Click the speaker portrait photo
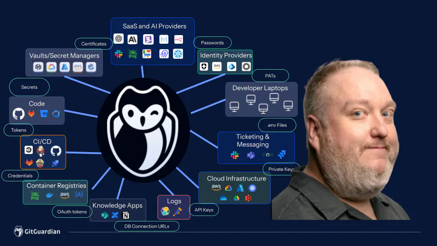This screenshot has height=246, width=437. (x=340, y=139)
